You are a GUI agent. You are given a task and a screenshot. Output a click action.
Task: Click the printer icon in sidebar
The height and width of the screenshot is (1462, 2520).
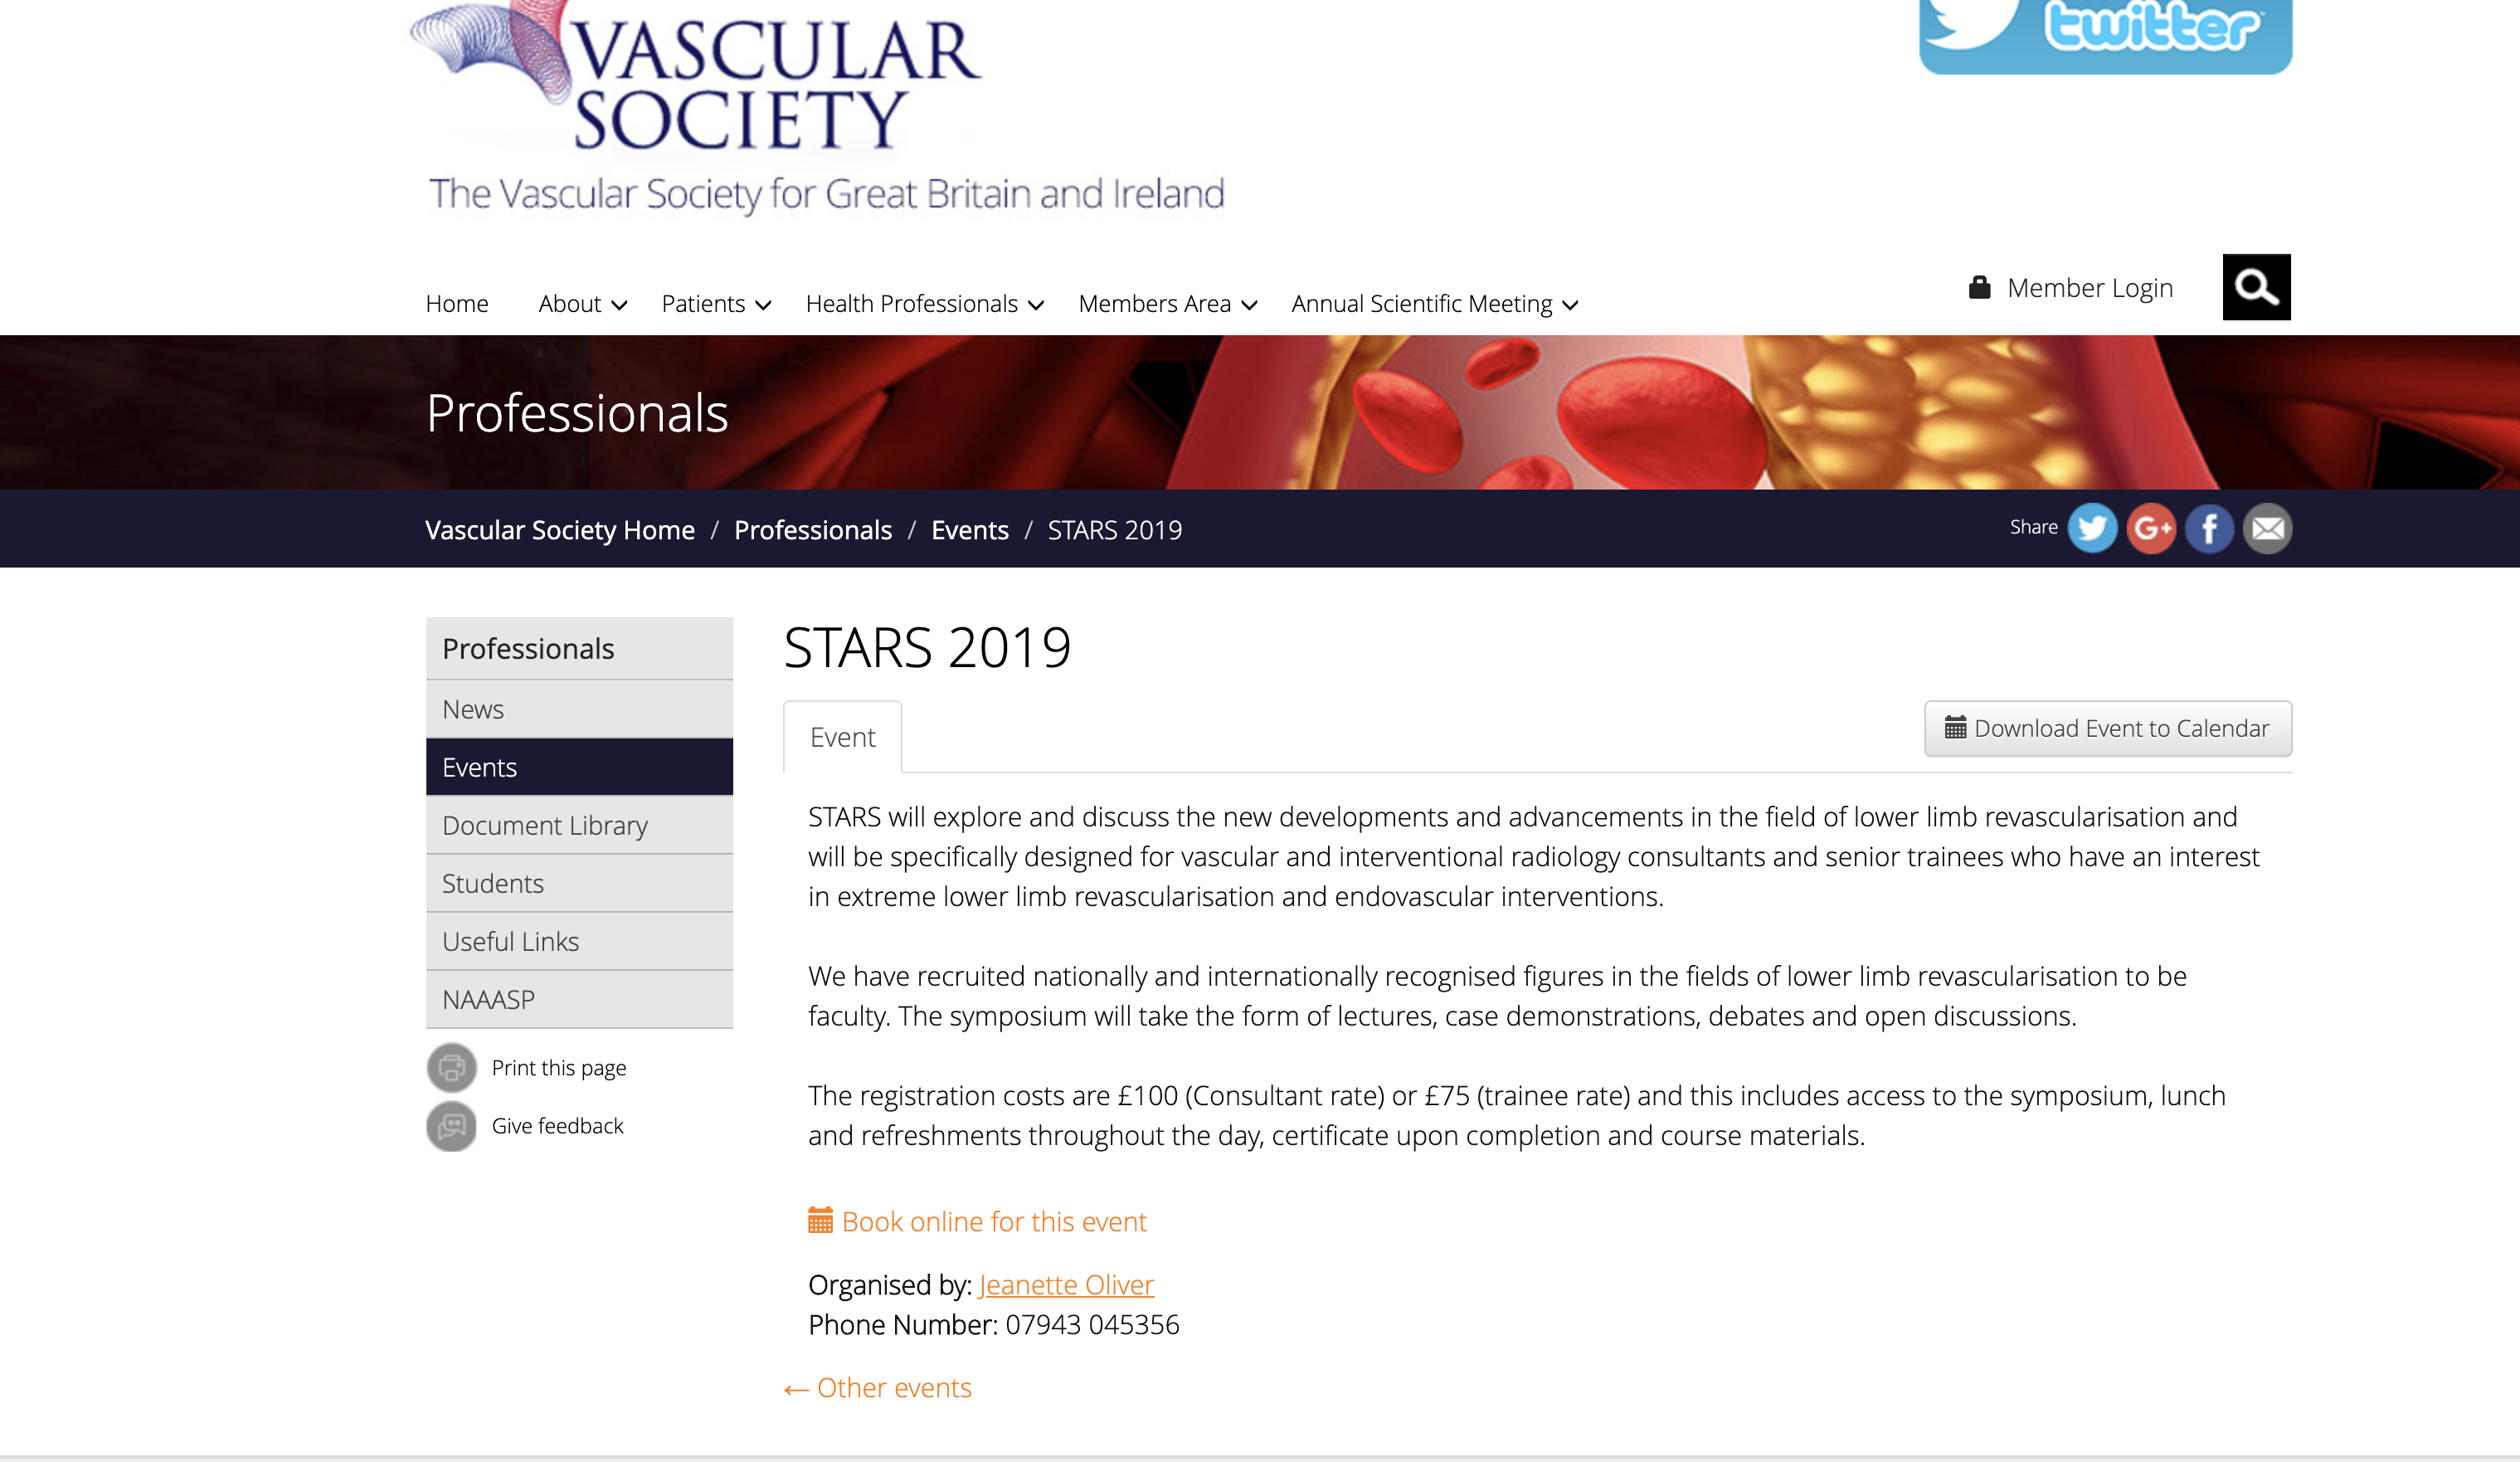452,1068
